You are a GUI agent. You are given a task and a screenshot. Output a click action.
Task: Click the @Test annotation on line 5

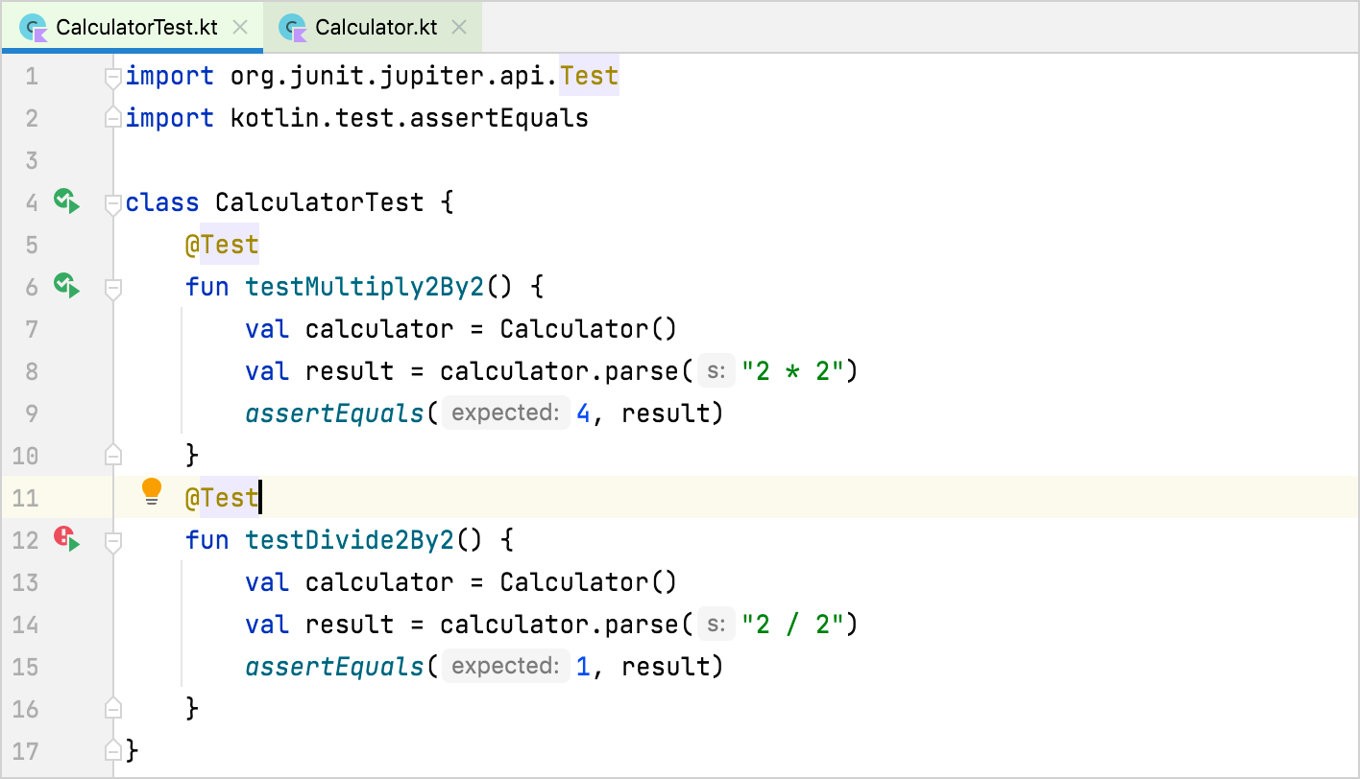[x=222, y=245]
